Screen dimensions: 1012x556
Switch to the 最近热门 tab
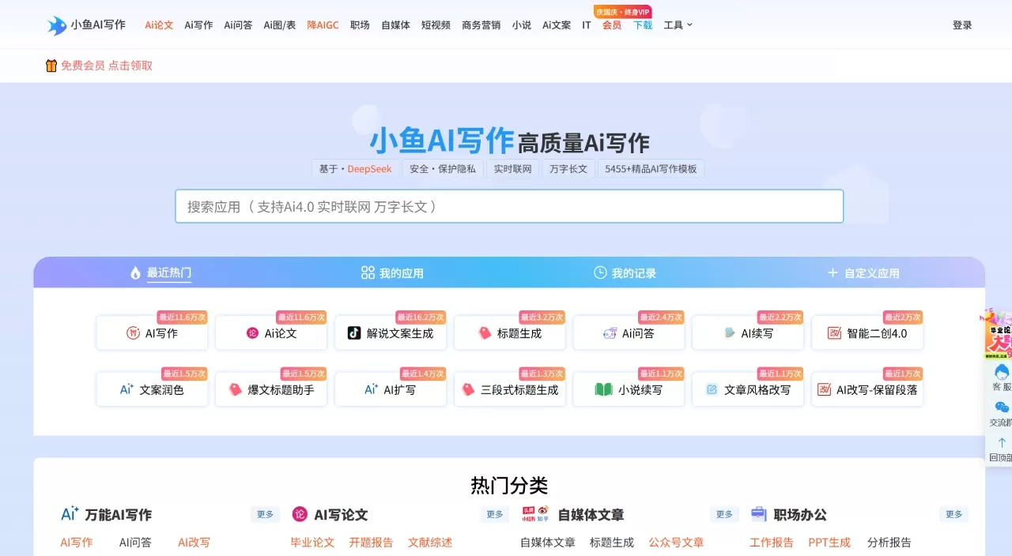click(161, 273)
